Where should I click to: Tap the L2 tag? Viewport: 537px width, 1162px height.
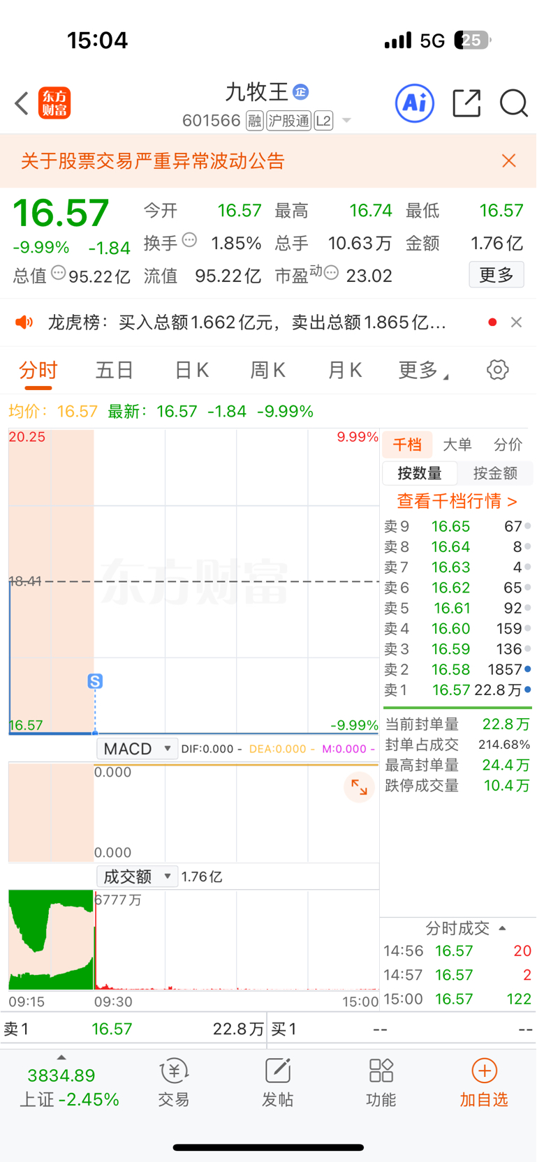pyautogui.click(x=323, y=121)
